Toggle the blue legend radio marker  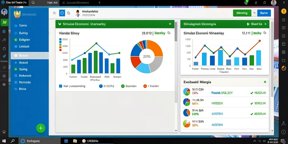pyautogui.click(x=101, y=86)
